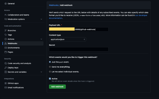Select 'Just the push event' radio
The width and height of the screenshot is (159, 99).
pos(50,62)
